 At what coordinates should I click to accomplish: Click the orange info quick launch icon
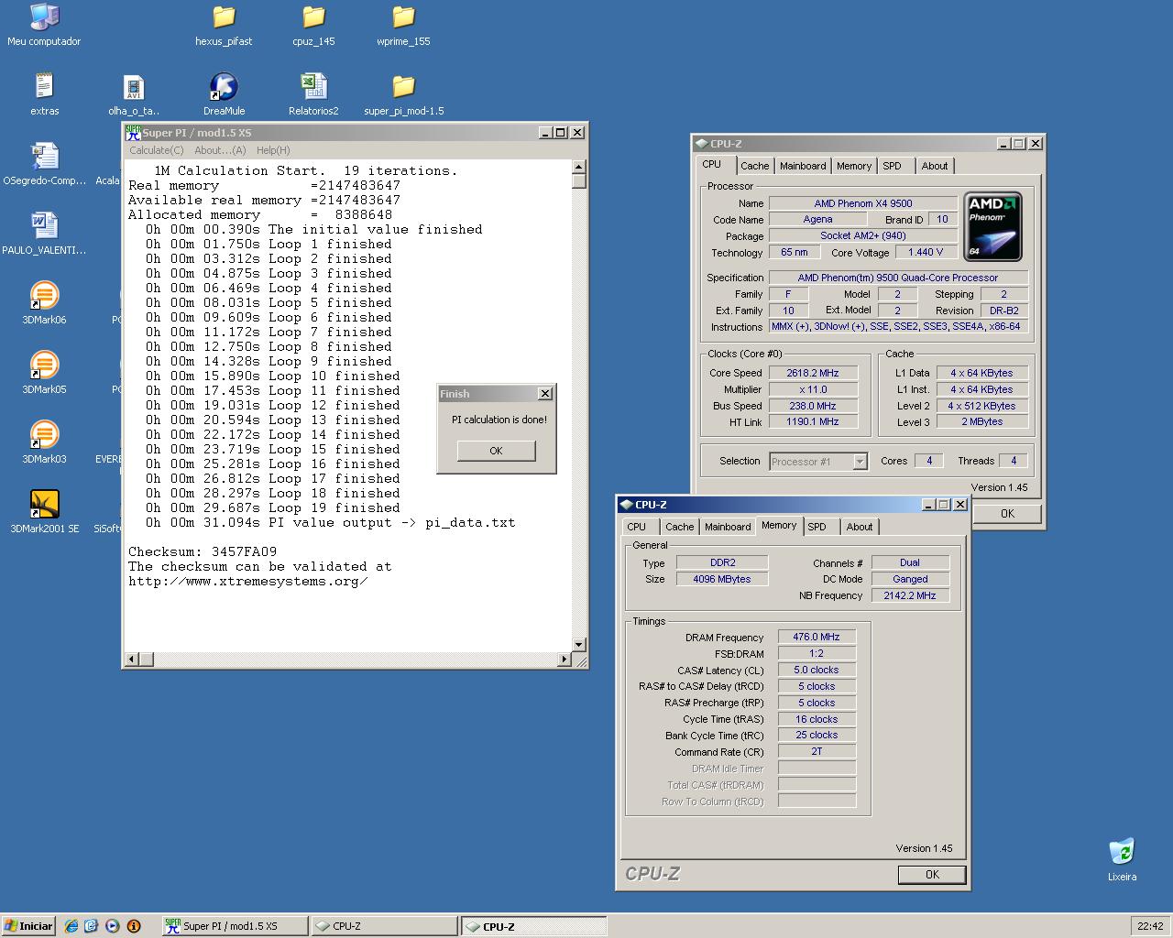pyautogui.click(x=134, y=926)
